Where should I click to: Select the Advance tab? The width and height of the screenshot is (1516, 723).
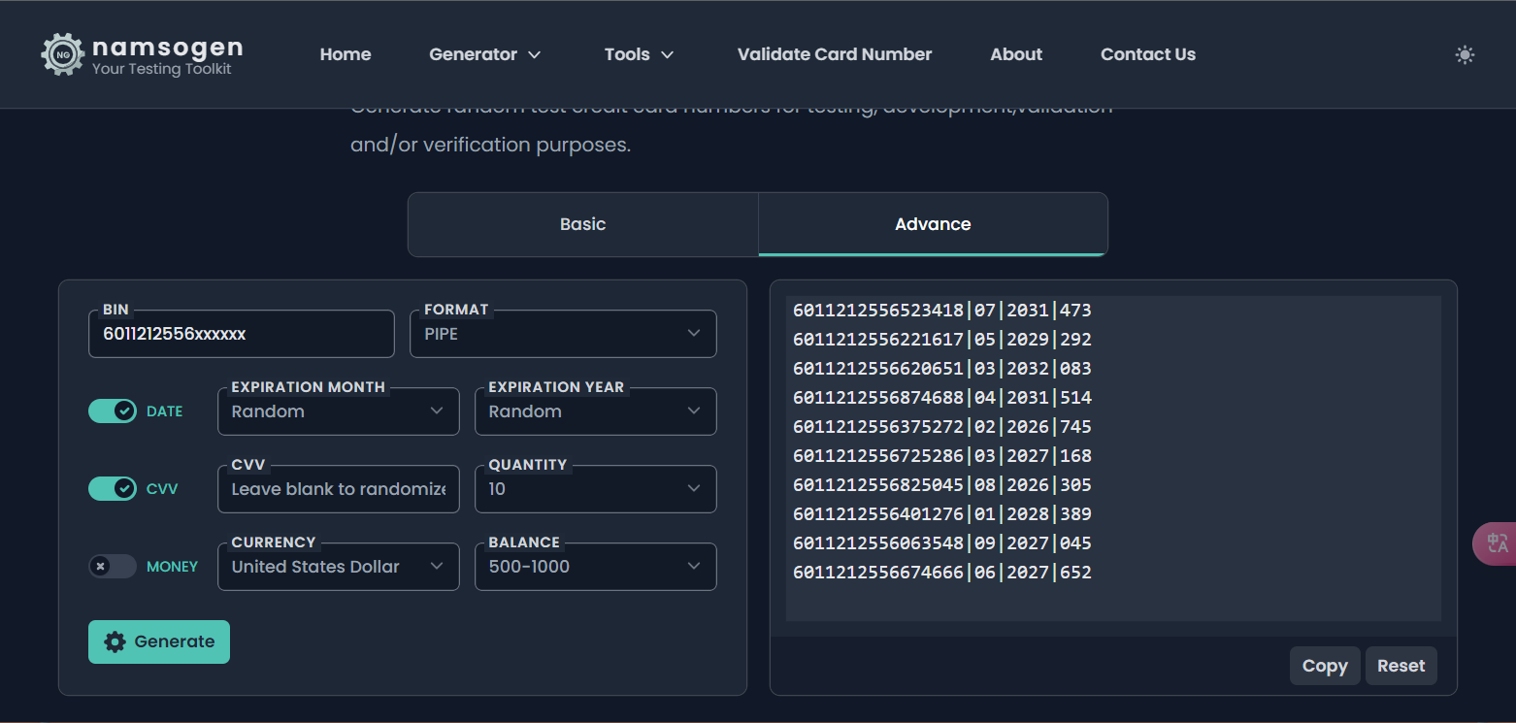(x=933, y=224)
